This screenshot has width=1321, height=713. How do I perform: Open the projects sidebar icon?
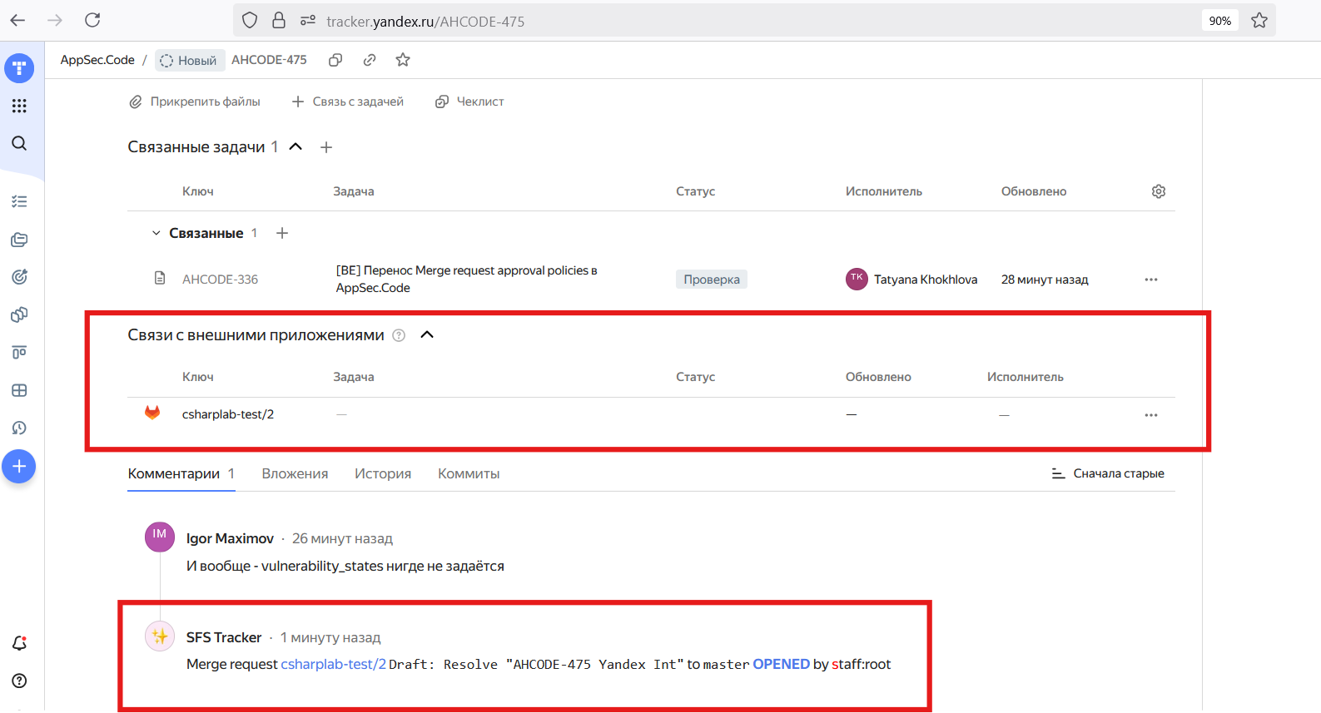pos(19,314)
